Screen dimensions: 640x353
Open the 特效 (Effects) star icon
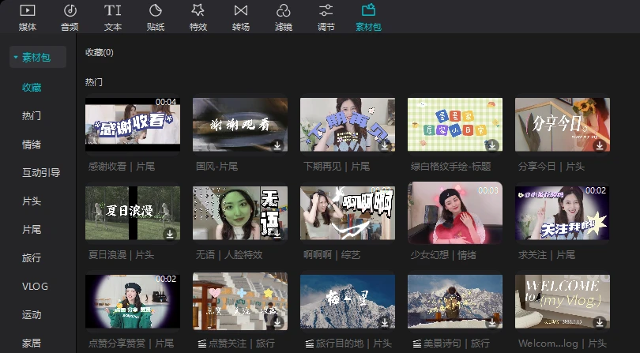pyautogui.click(x=198, y=11)
